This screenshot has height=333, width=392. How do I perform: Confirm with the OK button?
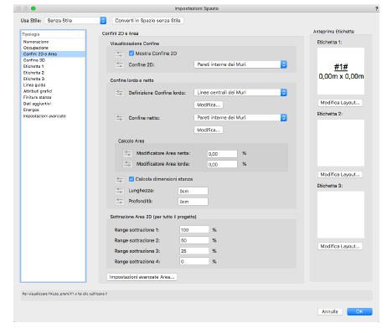click(359, 311)
